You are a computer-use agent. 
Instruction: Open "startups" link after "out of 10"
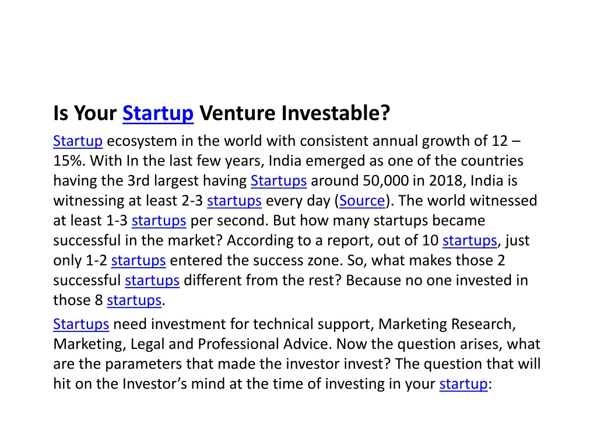(469, 241)
